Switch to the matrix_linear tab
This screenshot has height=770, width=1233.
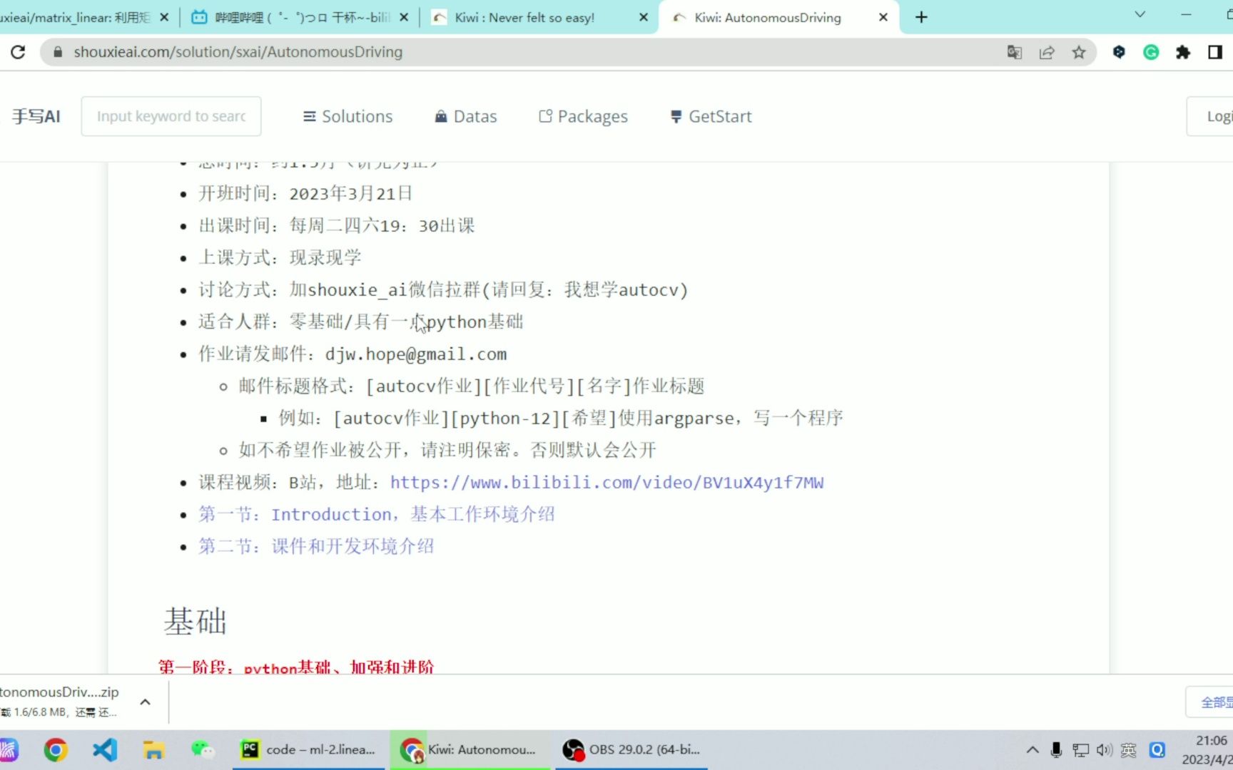(x=75, y=18)
